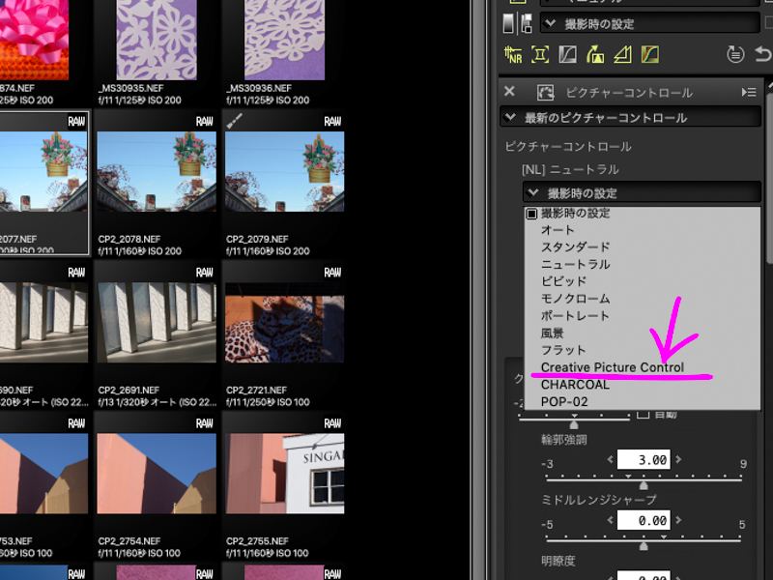Click the 輪郭強調 value field 3.00
Image resolution: width=773 pixels, height=580 pixels.
coord(644,460)
